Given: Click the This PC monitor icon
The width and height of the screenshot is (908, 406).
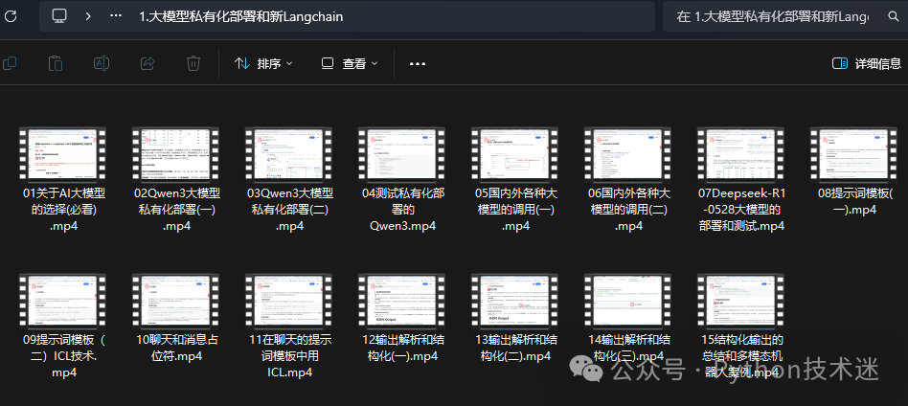Looking at the screenshot, I should point(59,16).
